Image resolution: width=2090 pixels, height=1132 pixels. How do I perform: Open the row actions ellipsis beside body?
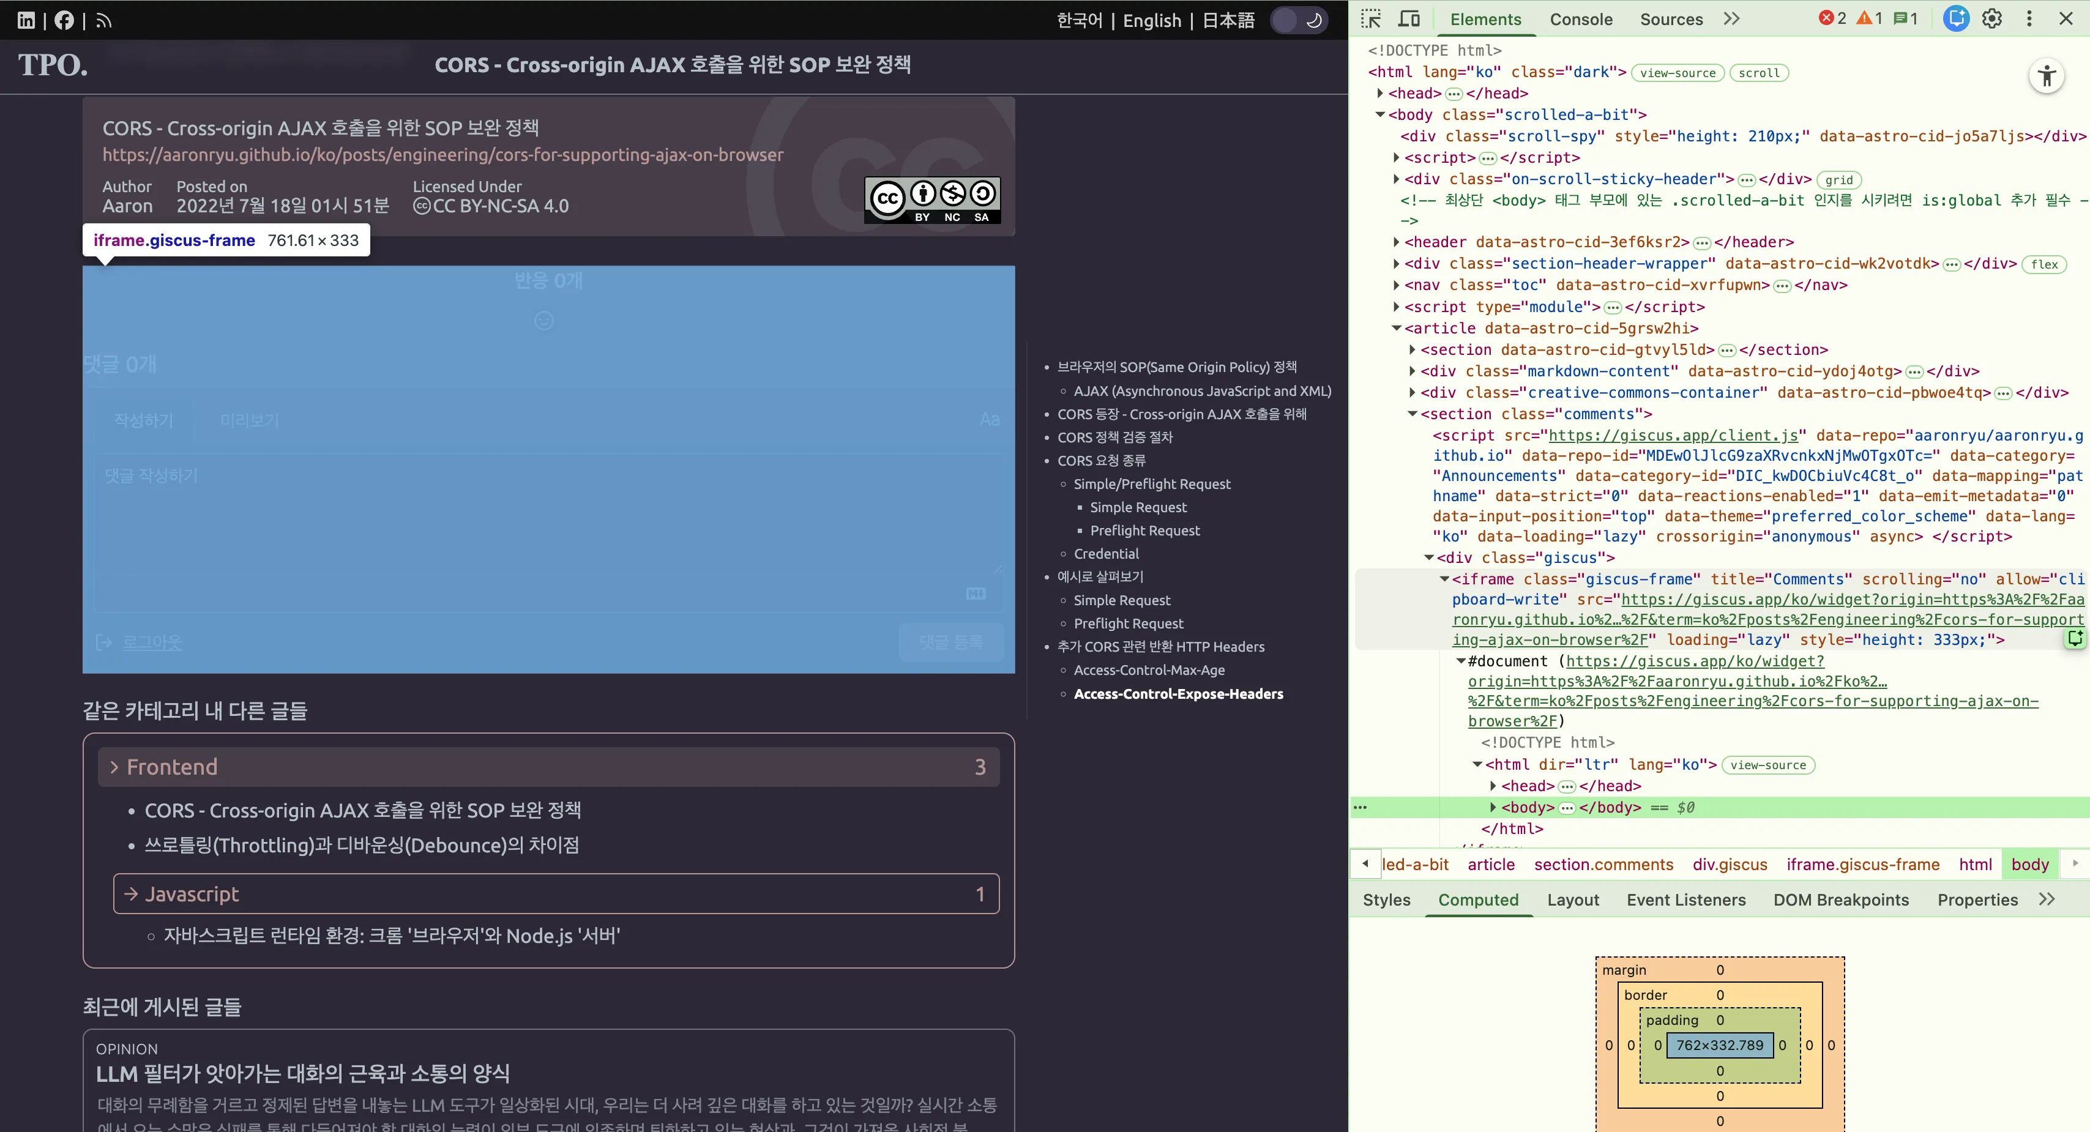pos(1360,808)
